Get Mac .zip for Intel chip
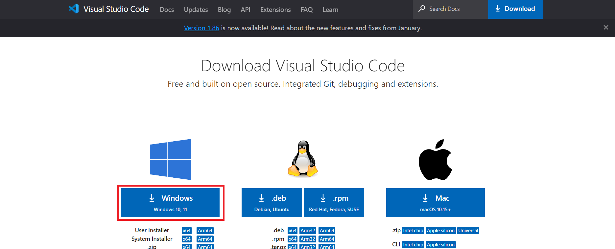The image size is (615, 249). coord(413,231)
